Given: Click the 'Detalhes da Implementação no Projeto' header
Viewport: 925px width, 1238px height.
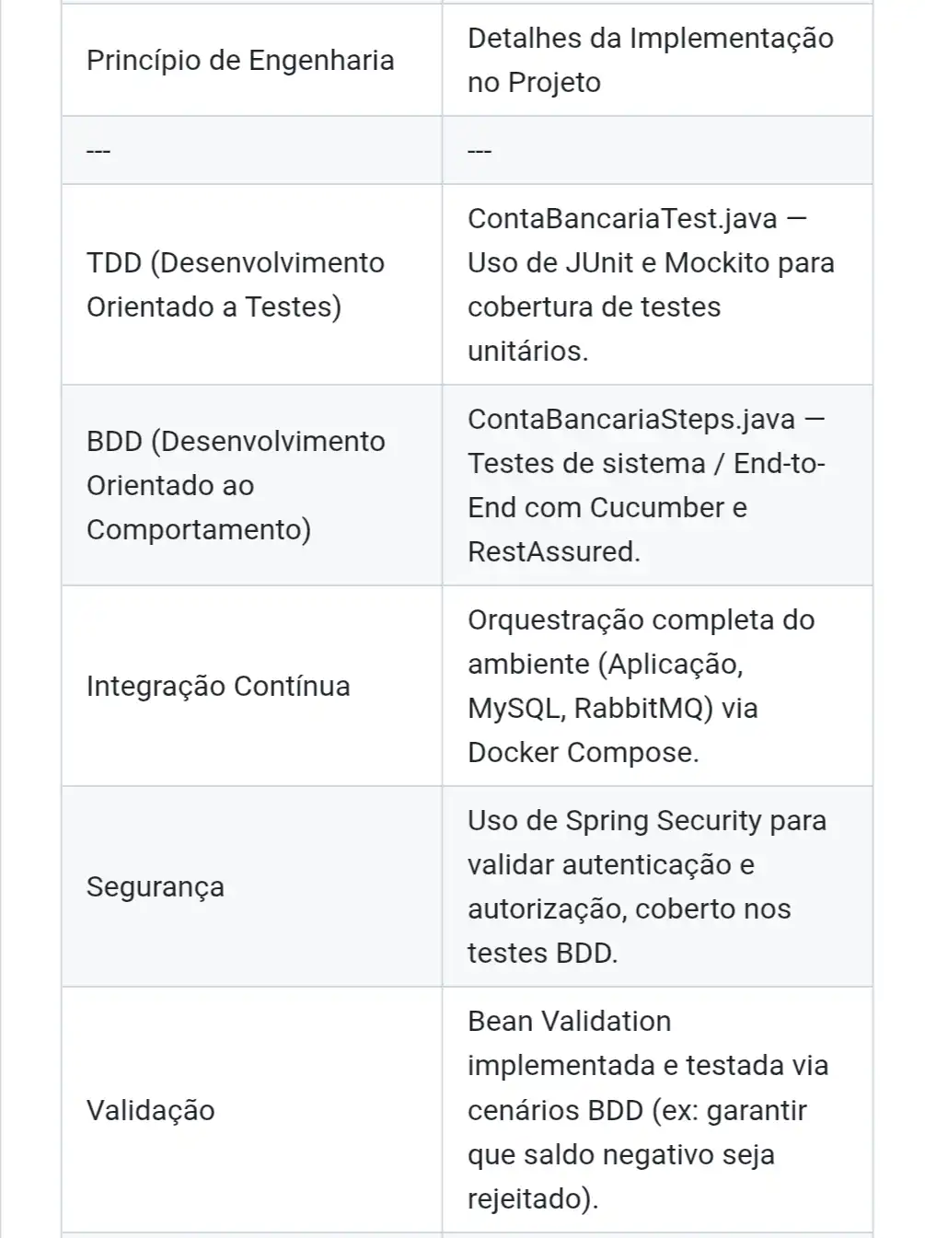Looking at the screenshot, I should click(650, 61).
